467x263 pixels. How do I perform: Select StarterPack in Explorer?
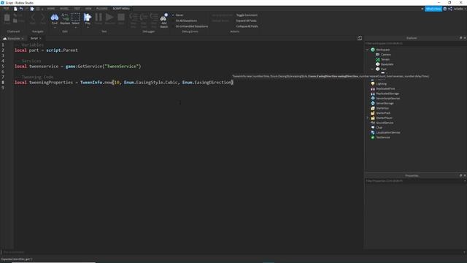(383, 113)
